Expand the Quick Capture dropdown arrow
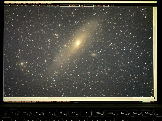This screenshot has width=162, height=121. (24, 6)
